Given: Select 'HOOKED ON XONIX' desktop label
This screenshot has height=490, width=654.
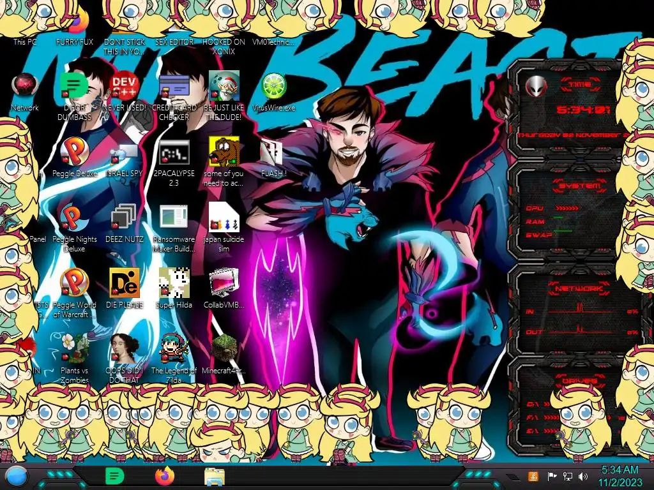Looking at the screenshot, I should tap(224, 47).
